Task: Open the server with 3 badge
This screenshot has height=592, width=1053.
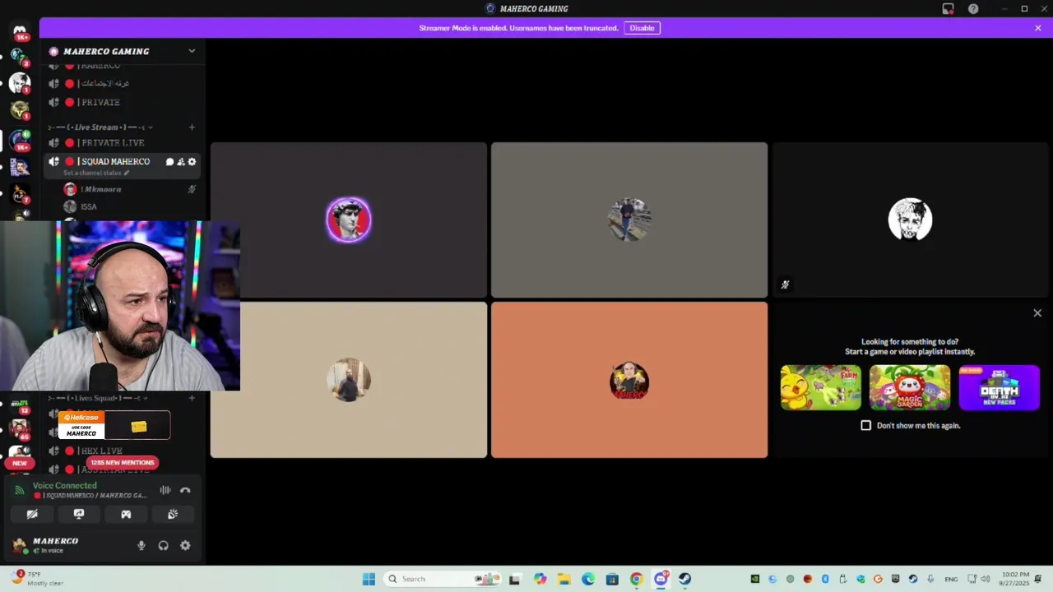Action: pos(20,57)
